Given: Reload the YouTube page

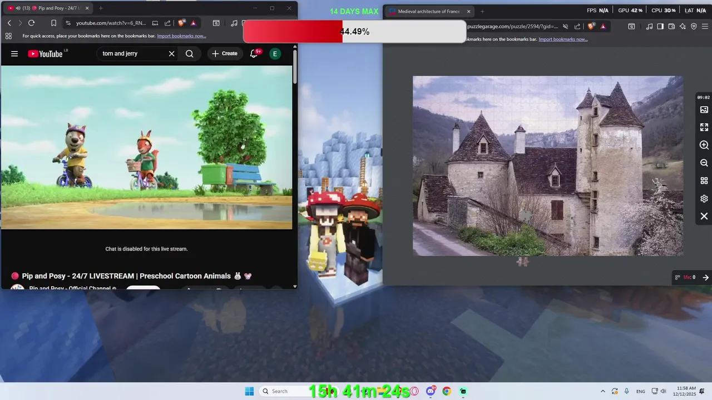Looking at the screenshot, I should click(31, 23).
